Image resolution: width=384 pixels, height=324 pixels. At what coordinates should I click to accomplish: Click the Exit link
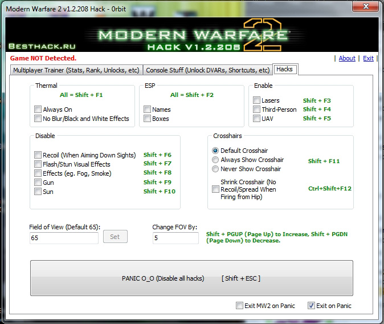tap(368, 58)
